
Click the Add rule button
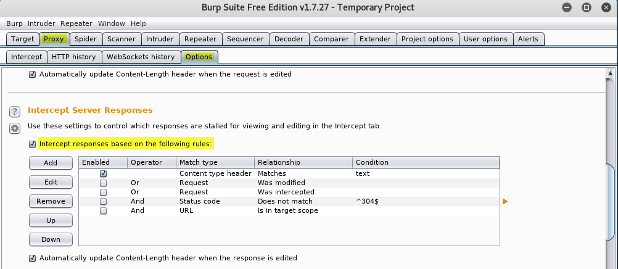[x=51, y=163]
